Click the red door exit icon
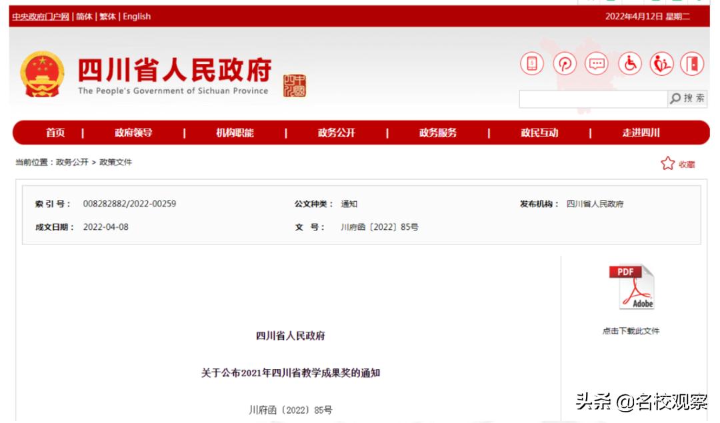 [x=693, y=64]
